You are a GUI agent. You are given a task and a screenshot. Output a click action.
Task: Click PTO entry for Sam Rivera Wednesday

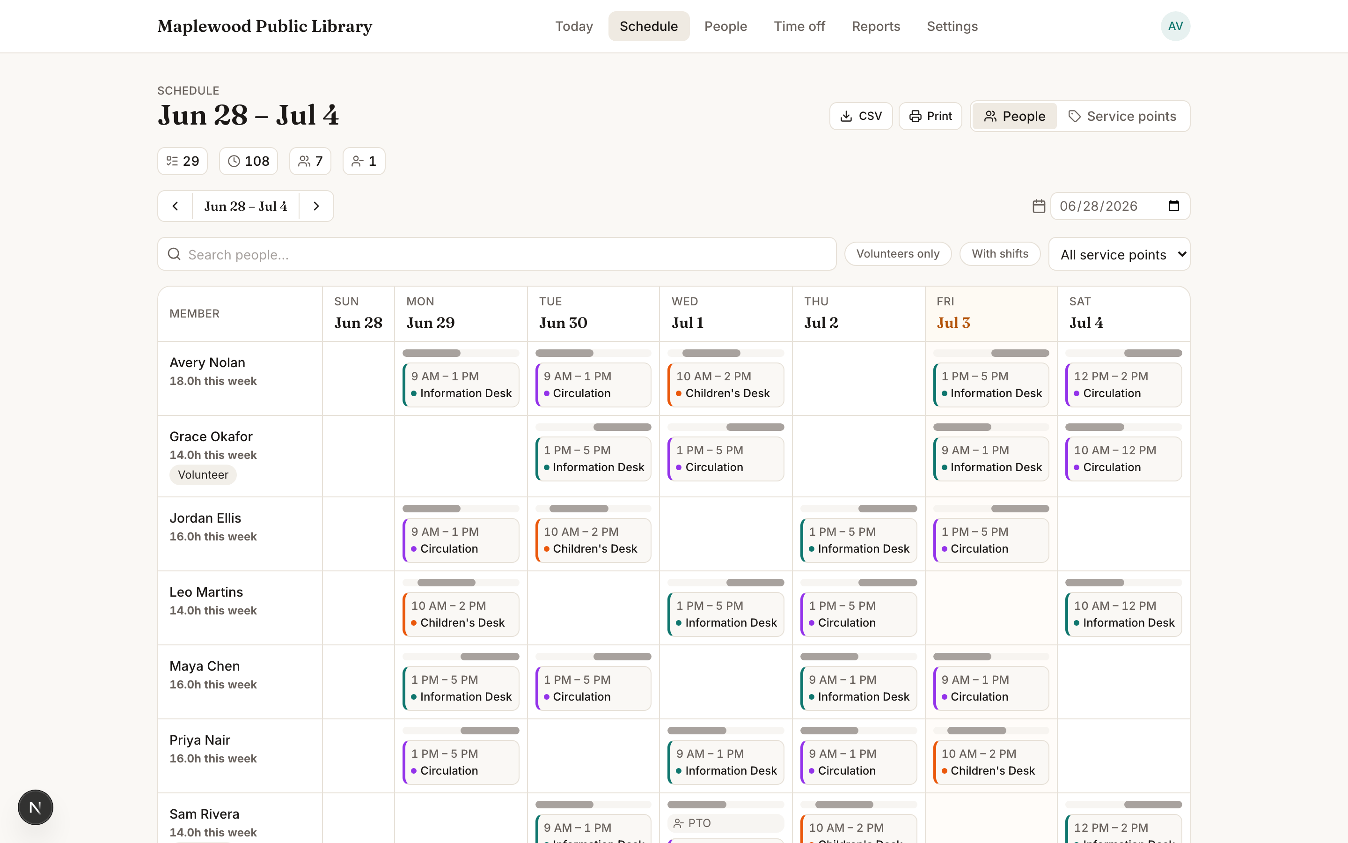click(725, 823)
